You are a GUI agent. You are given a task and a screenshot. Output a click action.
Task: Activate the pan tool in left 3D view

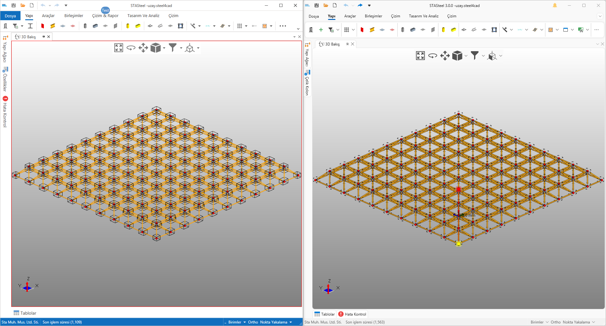click(x=143, y=48)
